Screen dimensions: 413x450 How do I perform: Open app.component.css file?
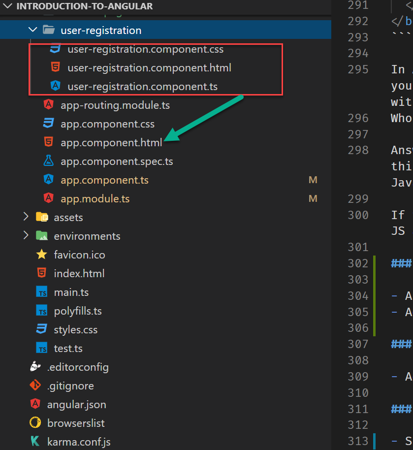point(107,124)
